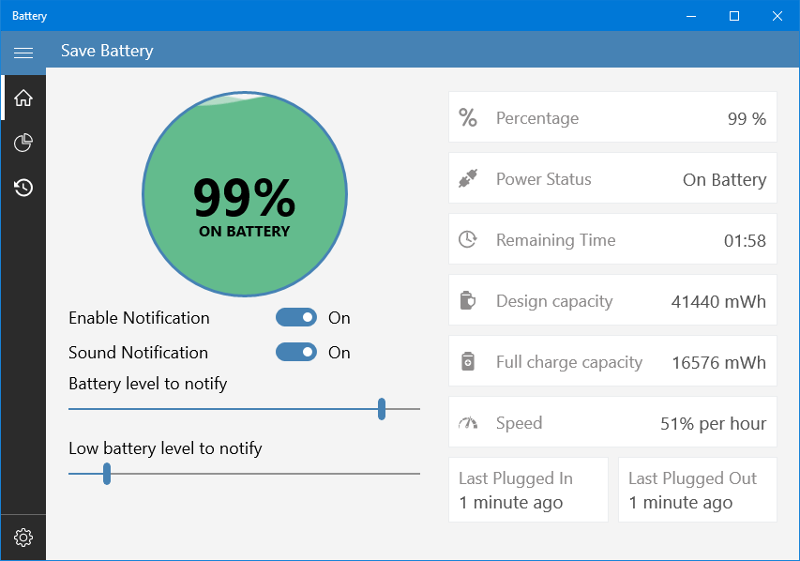Click the Full charge capacity battery icon
800x561 pixels.
[x=467, y=361]
